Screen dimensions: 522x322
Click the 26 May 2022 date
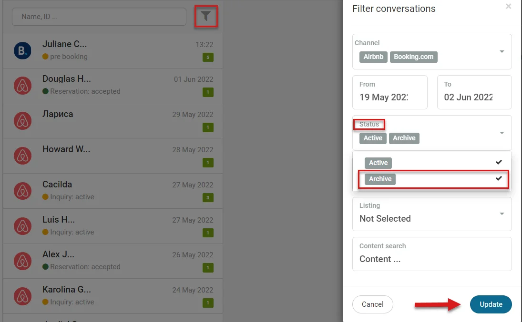[193, 255]
